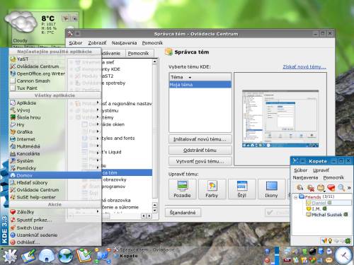Click Kopete MSN butterfly status bar icon

324,241
